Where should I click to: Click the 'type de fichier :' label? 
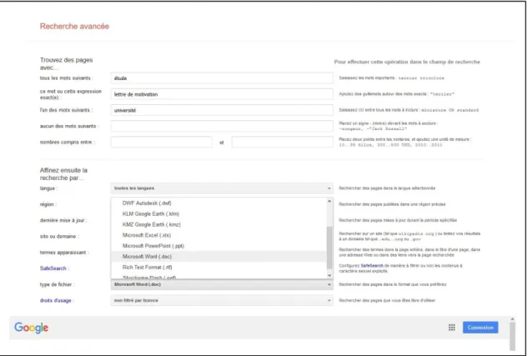pyautogui.click(x=57, y=284)
